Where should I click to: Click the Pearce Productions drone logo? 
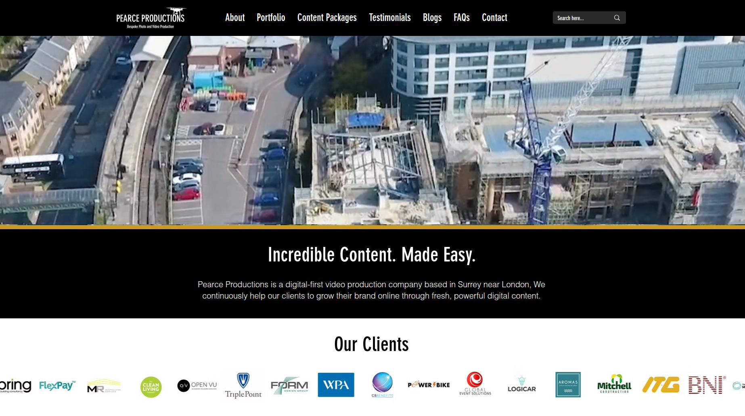[150, 18]
